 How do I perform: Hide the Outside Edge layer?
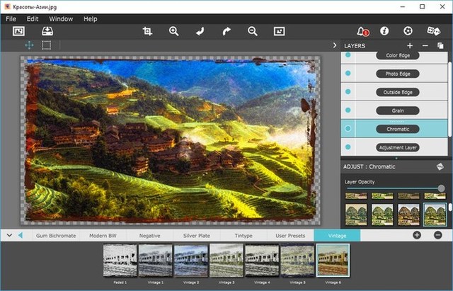tap(348, 91)
